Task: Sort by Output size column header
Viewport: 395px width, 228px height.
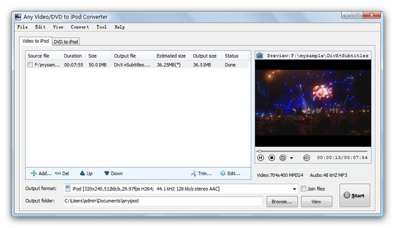Action: pos(206,56)
